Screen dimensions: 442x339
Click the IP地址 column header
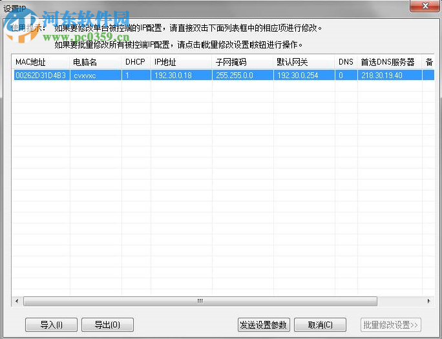point(181,62)
